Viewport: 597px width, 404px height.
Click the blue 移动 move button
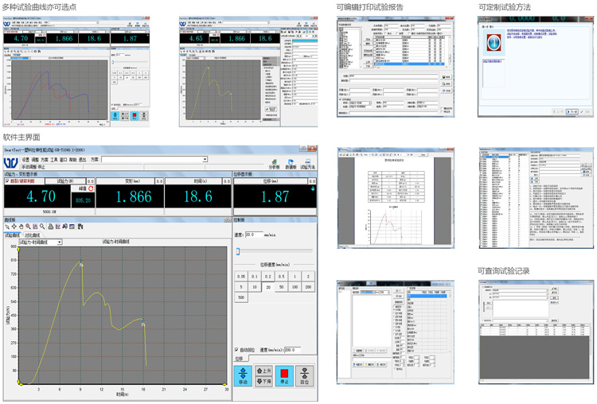pos(243,376)
